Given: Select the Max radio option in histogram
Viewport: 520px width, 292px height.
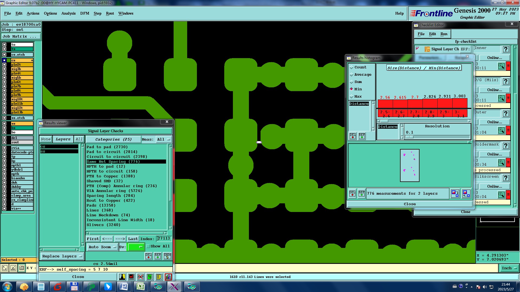Looking at the screenshot, I should click(352, 97).
